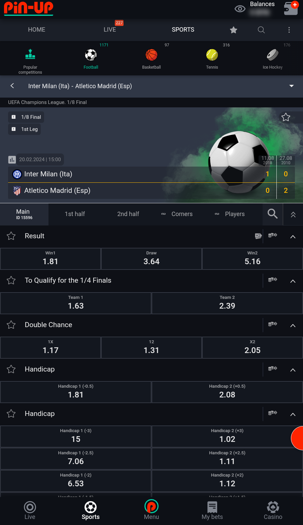Favorite this match with the star
The height and width of the screenshot is (525, 303).
(x=286, y=117)
